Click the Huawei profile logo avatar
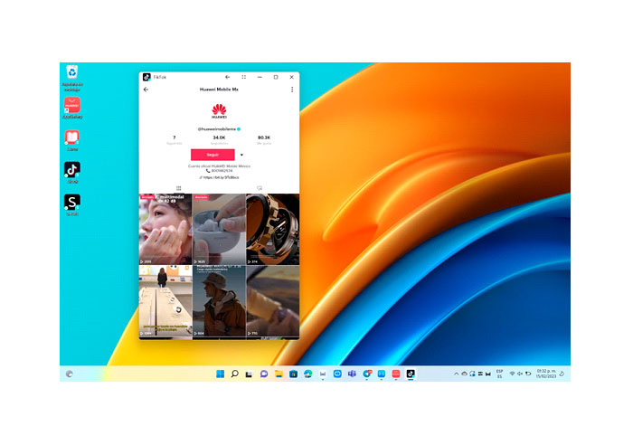The image size is (633, 426). (x=219, y=111)
